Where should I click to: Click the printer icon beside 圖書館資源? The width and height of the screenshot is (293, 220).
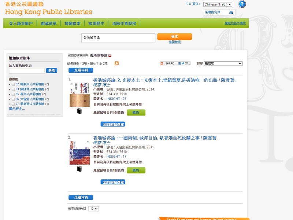(231, 12)
